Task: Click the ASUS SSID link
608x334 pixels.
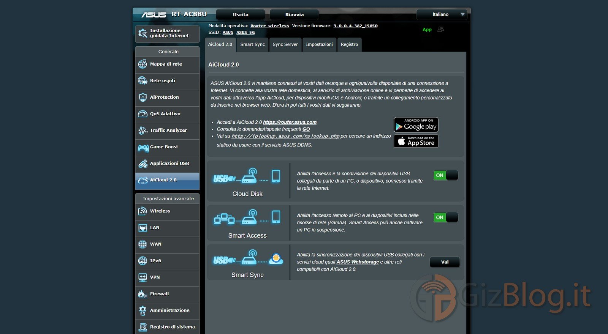Action: (228, 33)
